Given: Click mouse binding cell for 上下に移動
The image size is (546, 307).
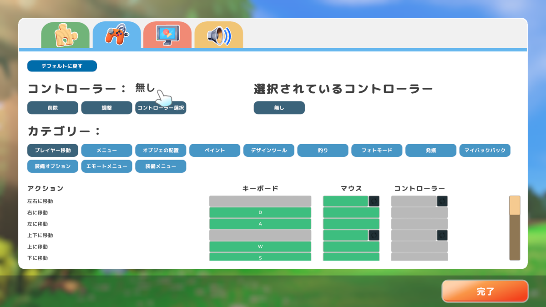Looking at the screenshot, I should 345,235.
